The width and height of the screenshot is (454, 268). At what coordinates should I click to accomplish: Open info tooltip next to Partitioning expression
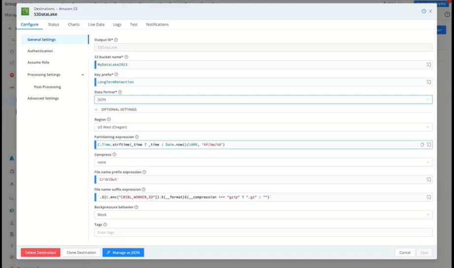click(x=137, y=137)
